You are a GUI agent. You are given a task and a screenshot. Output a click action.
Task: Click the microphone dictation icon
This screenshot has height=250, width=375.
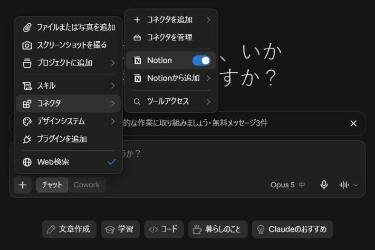point(324,185)
